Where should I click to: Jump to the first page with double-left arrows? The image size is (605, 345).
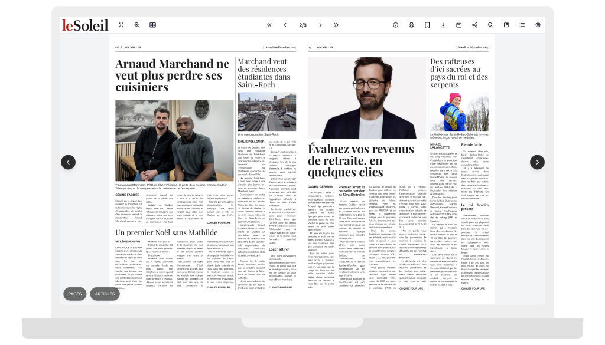click(x=269, y=25)
